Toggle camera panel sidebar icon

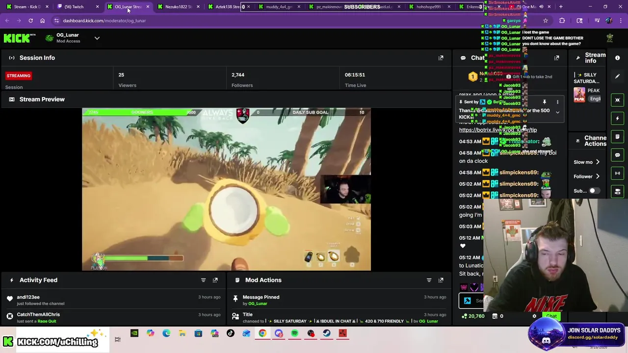coord(617,191)
